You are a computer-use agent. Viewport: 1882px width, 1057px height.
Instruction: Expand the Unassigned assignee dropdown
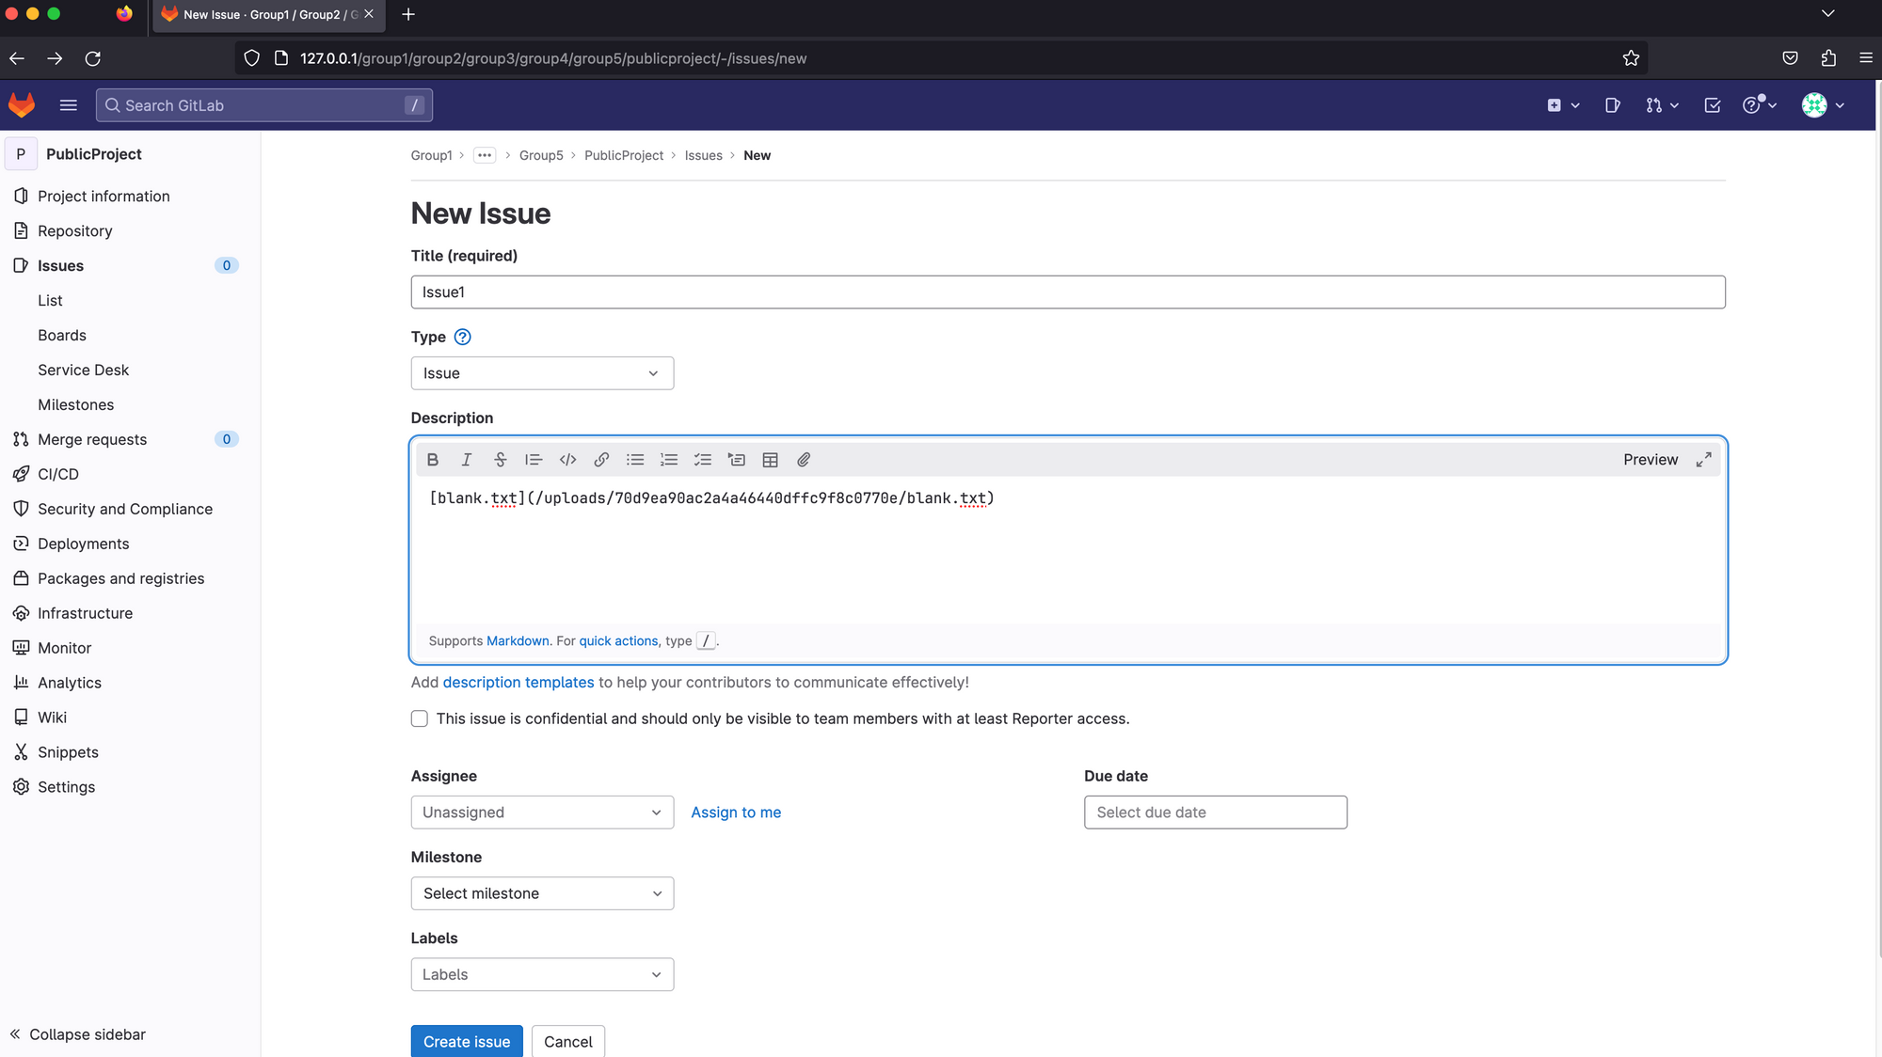tap(542, 812)
